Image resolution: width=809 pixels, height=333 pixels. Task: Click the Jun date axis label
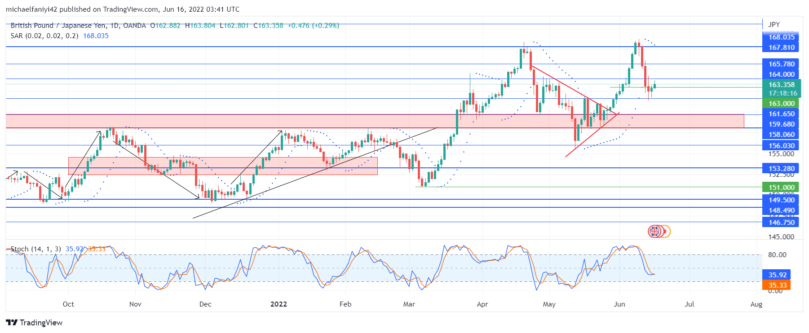click(619, 304)
